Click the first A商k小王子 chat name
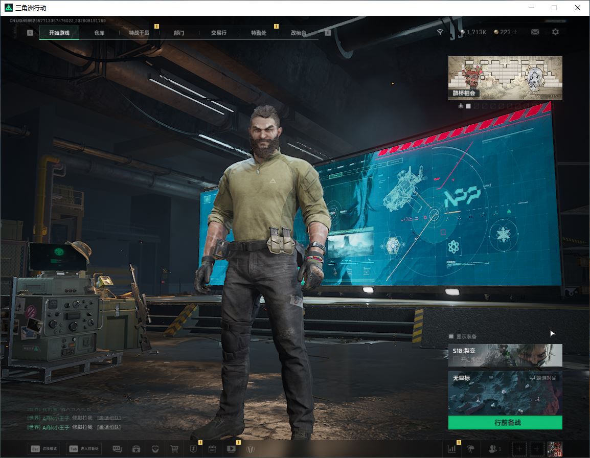Screen dimensions: 590x458 point(56,418)
